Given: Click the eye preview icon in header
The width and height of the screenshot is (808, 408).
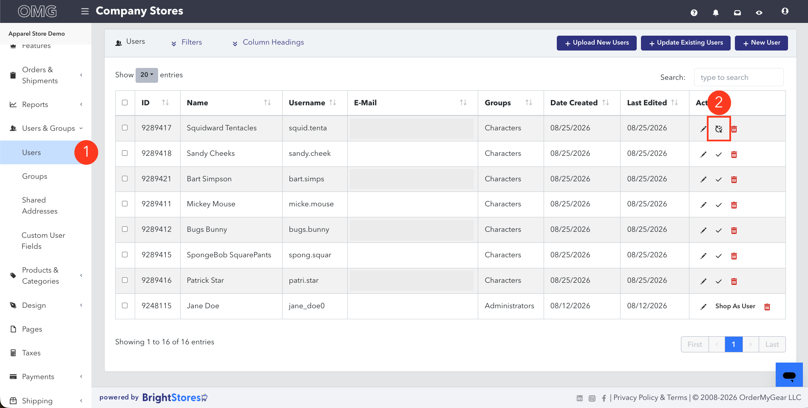Looking at the screenshot, I should click(759, 13).
